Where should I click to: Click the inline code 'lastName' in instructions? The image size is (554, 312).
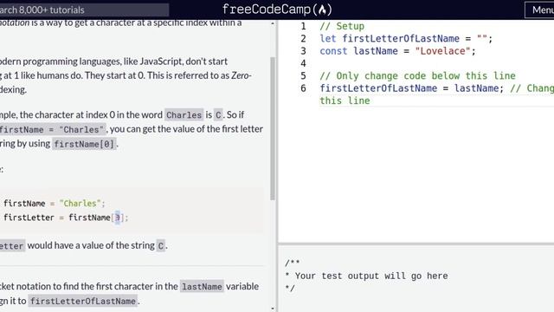202,287
